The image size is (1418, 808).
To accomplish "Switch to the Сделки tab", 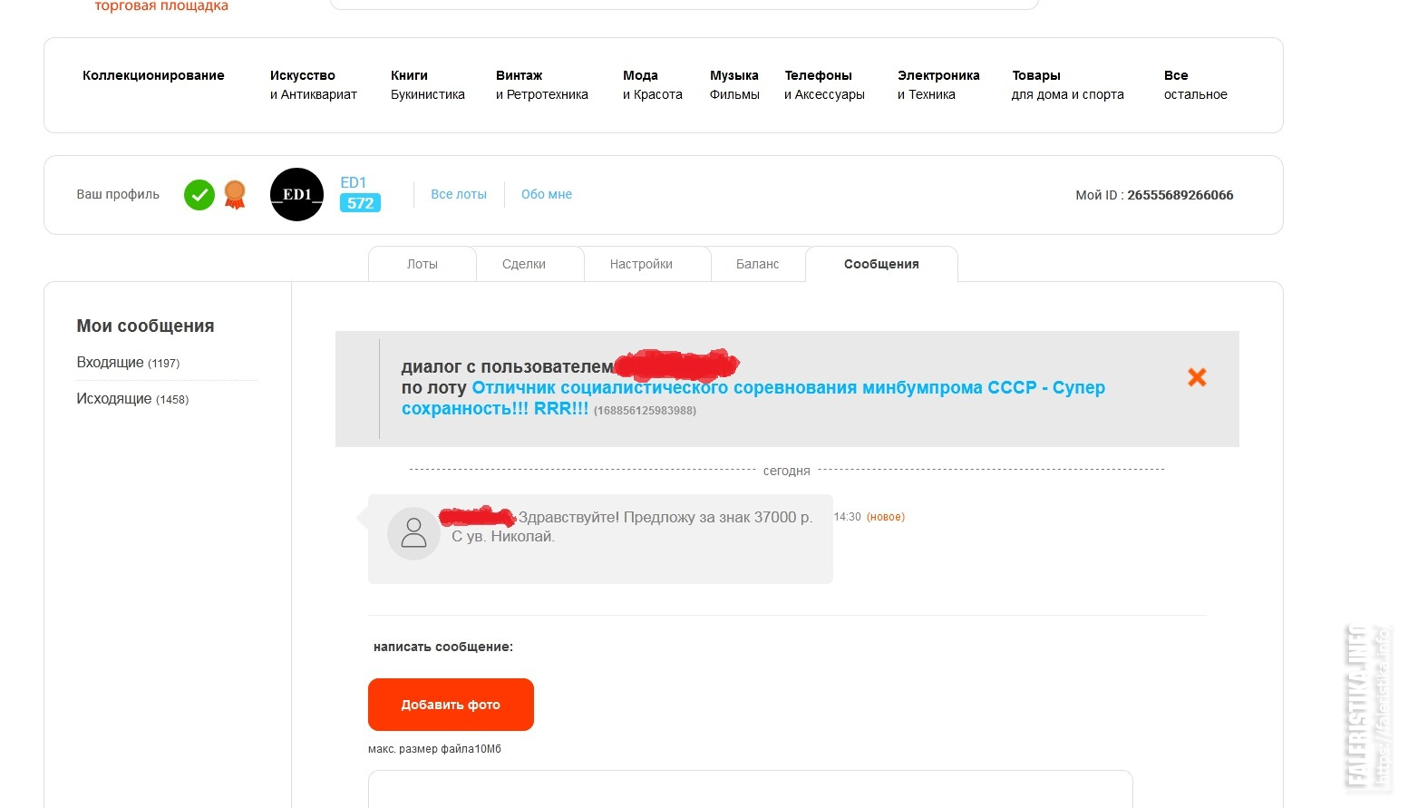I will pos(524,264).
